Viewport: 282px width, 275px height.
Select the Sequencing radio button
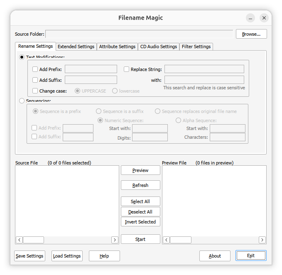(x=22, y=101)
